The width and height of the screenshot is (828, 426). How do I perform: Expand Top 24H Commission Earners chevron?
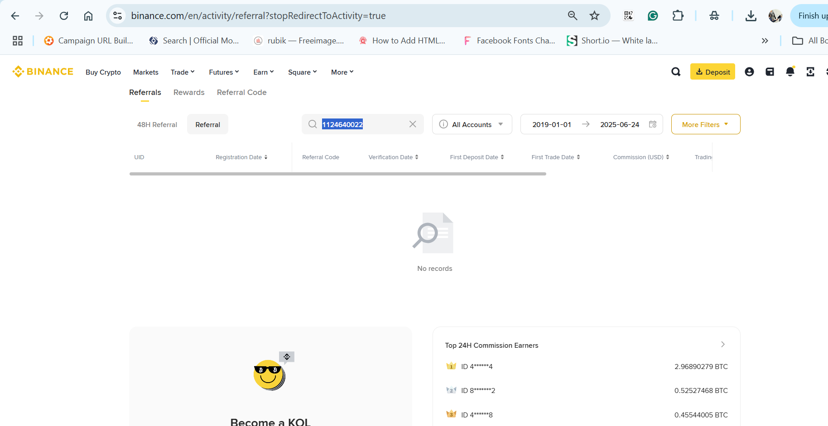(723, 345)
